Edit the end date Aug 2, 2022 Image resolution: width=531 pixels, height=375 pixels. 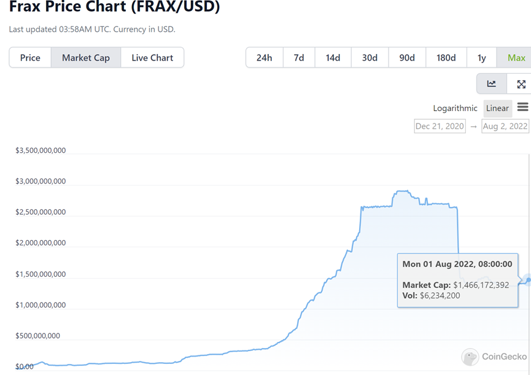tap(505, 126)
